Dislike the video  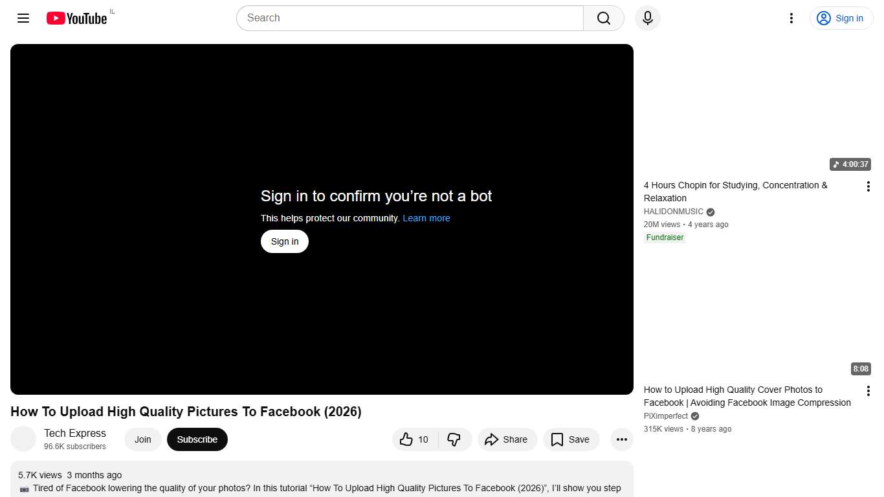click(455, 439)
